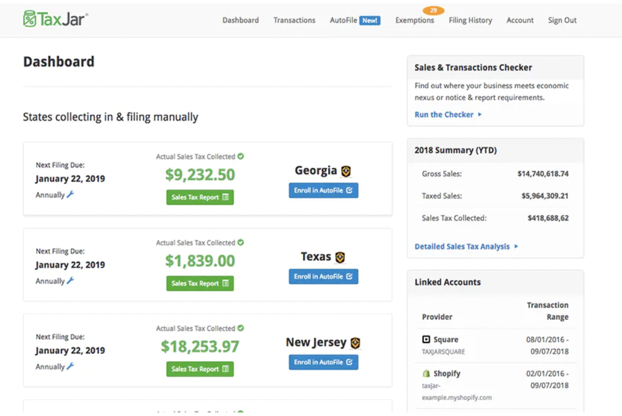
Task: Open Filing History in the navigation
Action: tap(470, 20)
